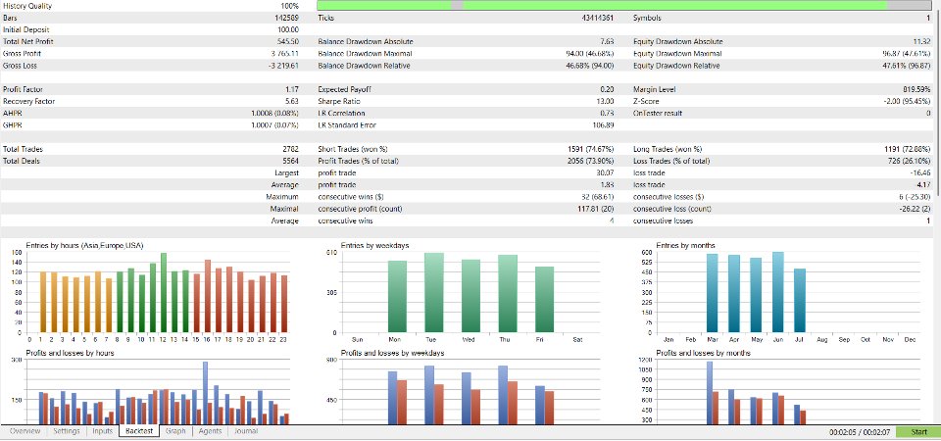Open the Agents tab

(210, 431)
